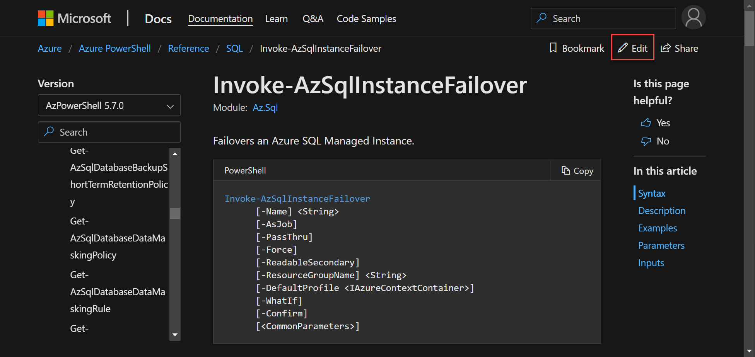Open the Azure PowerShell breadcrumb link
This screenshot has width=755, height=357.
coord(114,48)
